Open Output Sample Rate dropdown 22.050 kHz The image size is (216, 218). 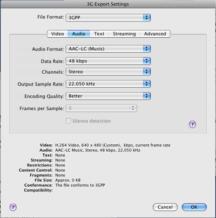point(108,84)
